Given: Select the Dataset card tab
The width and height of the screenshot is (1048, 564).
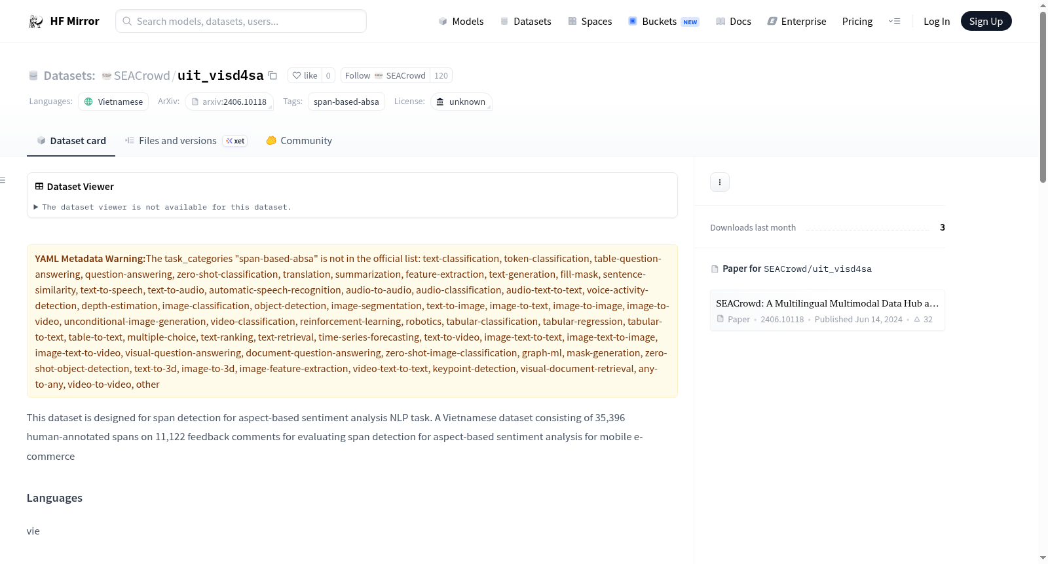Looking at the screenshot, I should click(71, 141).
